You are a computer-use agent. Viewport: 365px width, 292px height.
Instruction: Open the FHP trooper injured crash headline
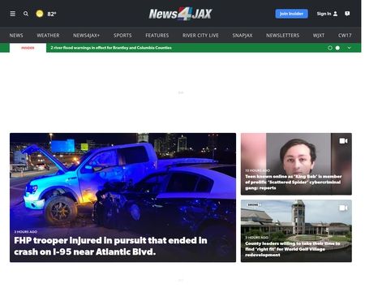click(x=110, y=246)
